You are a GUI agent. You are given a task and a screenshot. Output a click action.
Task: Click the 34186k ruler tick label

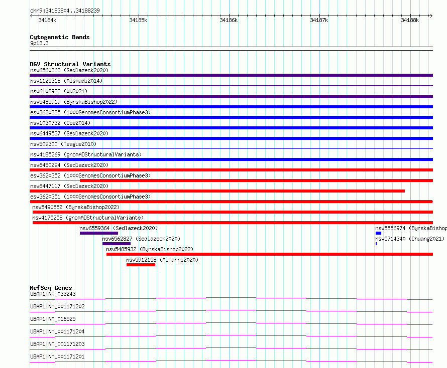[229, 20]
